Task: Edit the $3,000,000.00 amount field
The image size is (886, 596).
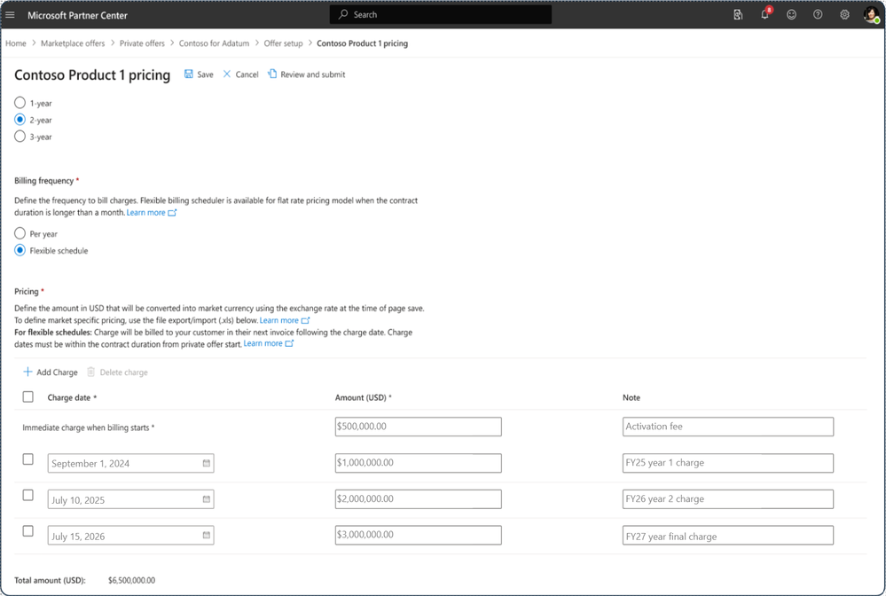Action: coord(418,535)
